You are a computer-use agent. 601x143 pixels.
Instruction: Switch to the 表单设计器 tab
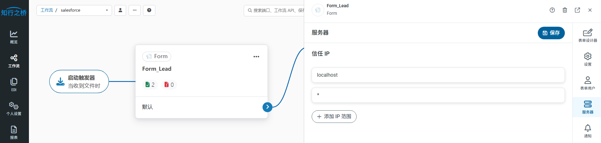[587, 36]
